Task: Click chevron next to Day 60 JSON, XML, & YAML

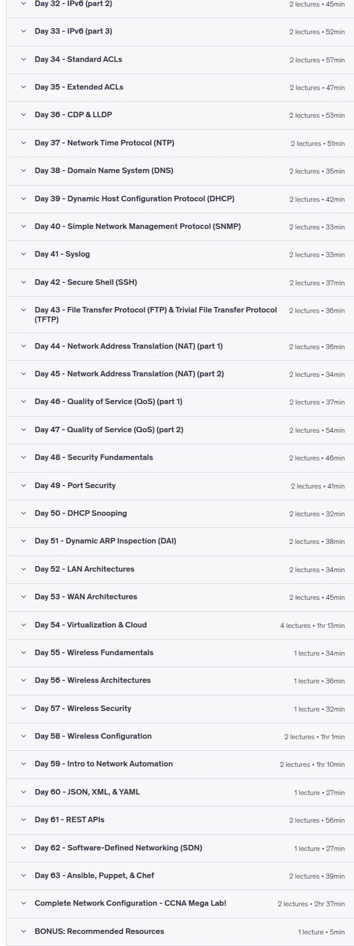Action: coord(23,792)
